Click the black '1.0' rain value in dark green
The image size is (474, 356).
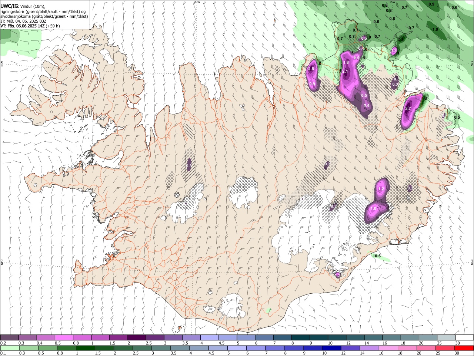tap(435, 29)
